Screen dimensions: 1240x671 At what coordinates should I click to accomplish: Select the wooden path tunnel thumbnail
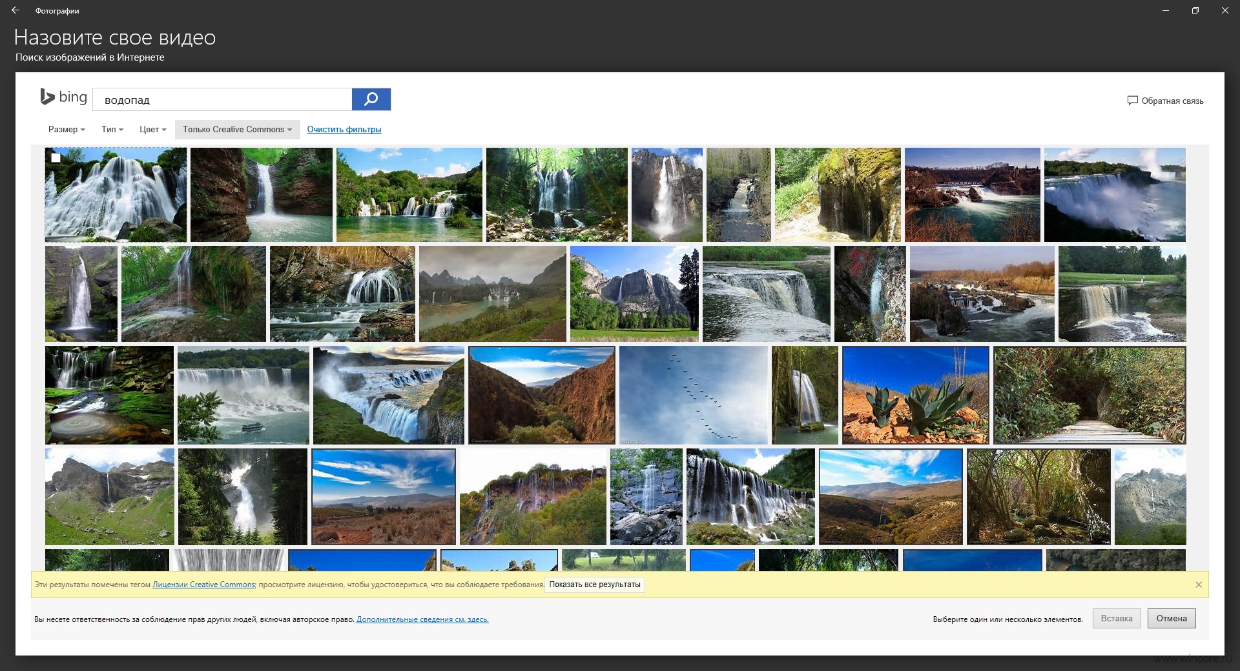coord(1090,395)
